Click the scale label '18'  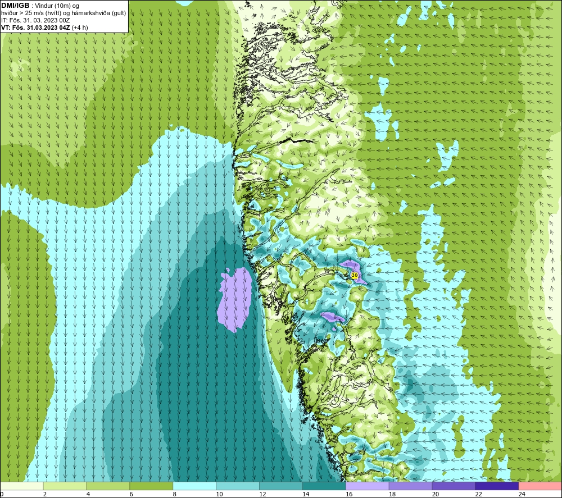click(x=392, y=494)
